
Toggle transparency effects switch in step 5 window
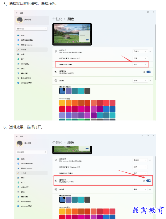[149, 72]
